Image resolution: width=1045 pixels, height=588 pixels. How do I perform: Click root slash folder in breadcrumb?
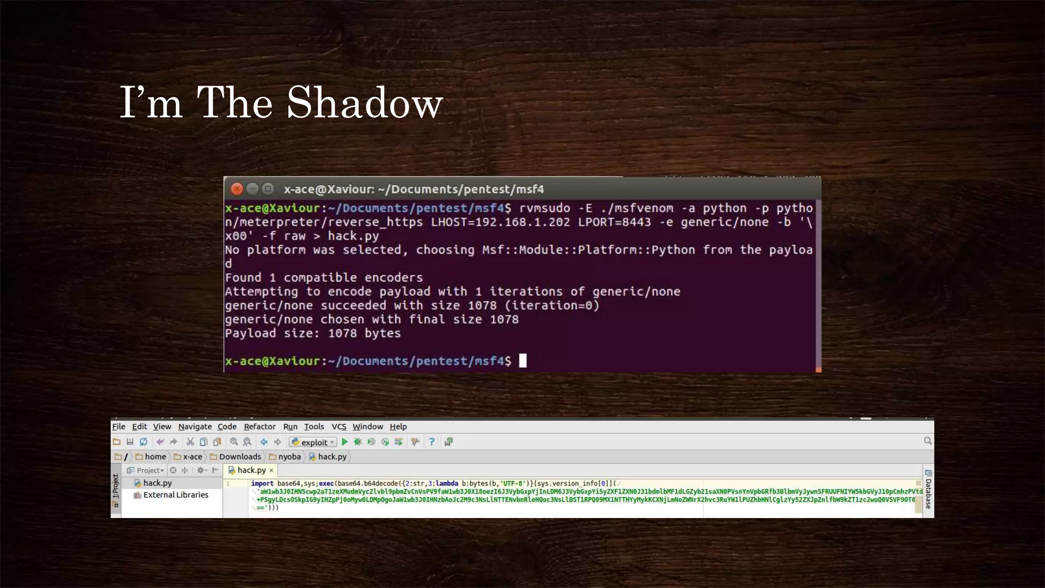pos(121,457)
